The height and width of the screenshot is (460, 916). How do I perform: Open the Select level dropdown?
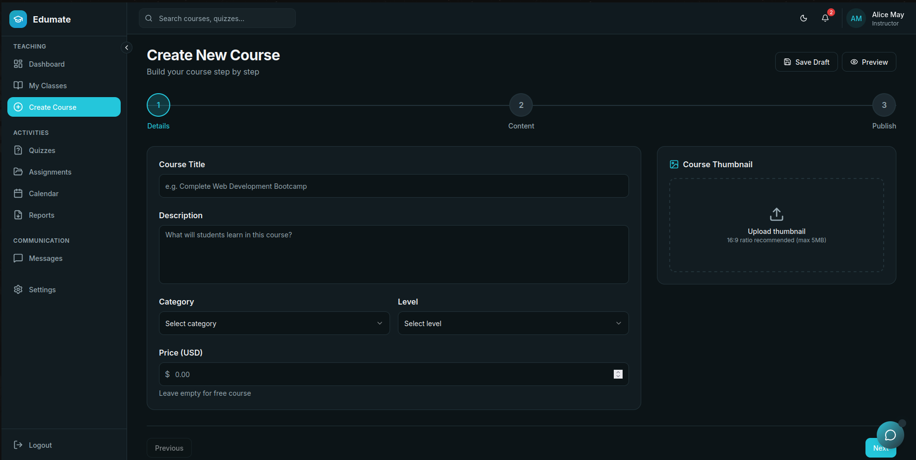coord(513,323)
